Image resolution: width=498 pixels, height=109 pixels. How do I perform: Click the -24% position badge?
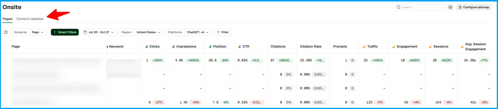pyautogui.click(x=225, y=60)
